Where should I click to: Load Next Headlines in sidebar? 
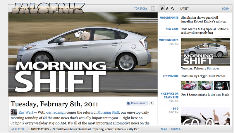(x=171, y=129)
